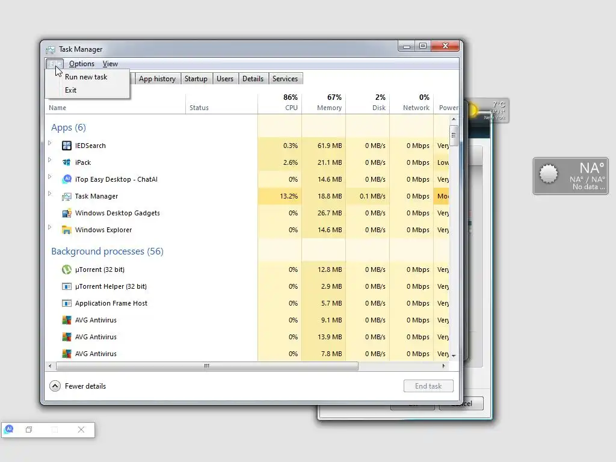The height and width of the screenshot is (462, 616).
Task: Sort processes by Network column
Action: coord(411,103)
